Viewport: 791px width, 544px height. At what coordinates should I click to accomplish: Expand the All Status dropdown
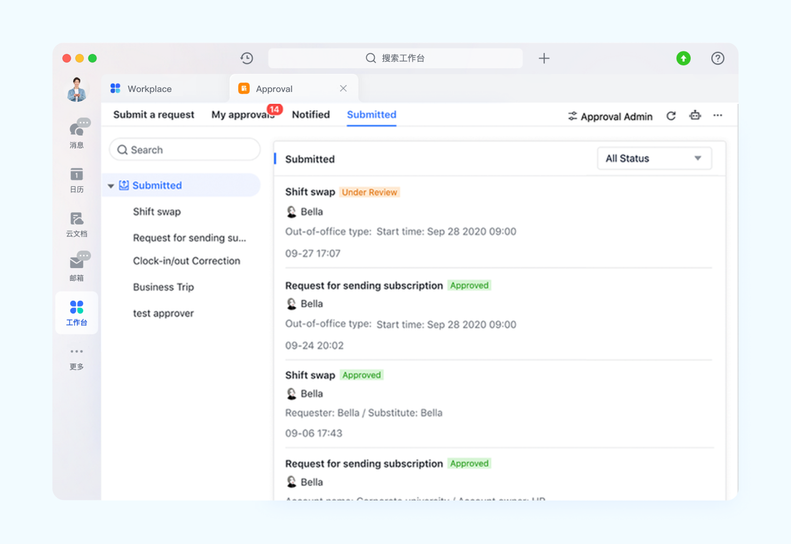(654, 159)
